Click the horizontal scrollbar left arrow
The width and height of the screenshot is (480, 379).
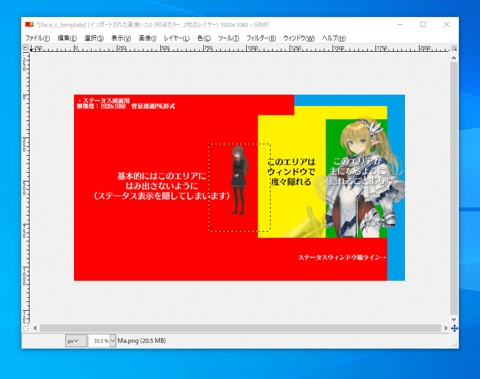35,328
